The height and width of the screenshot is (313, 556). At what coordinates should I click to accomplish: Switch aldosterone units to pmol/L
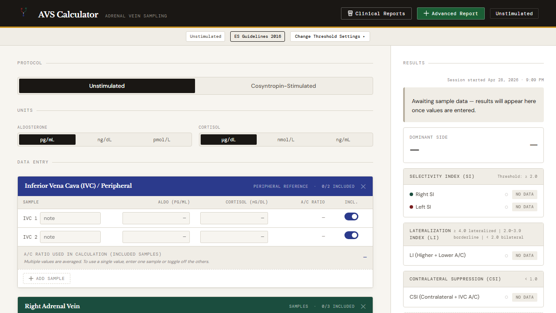[x=162, y=140]
